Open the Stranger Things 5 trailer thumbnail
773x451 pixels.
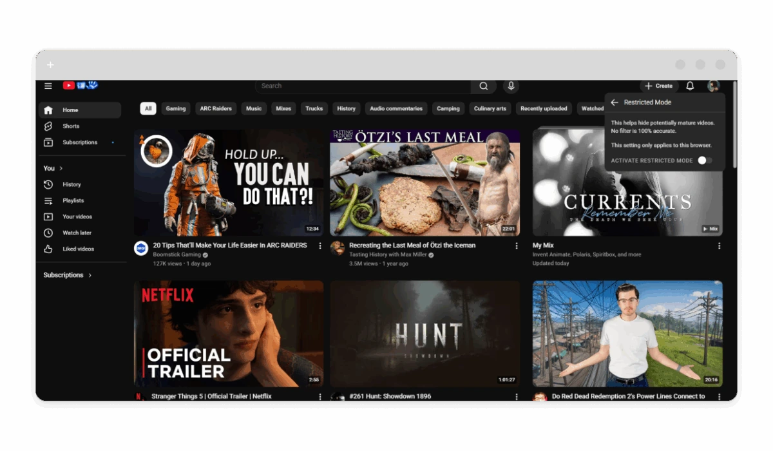[229, 333]
